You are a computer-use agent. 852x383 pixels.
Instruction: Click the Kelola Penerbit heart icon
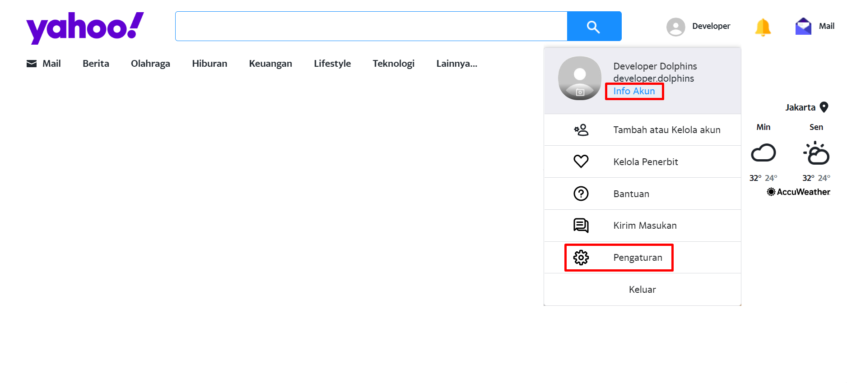[x=581, y=162]
